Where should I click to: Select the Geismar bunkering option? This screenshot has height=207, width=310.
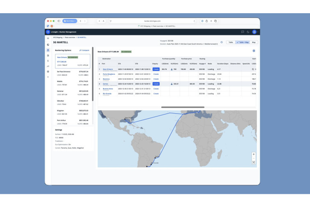point(73,93)
